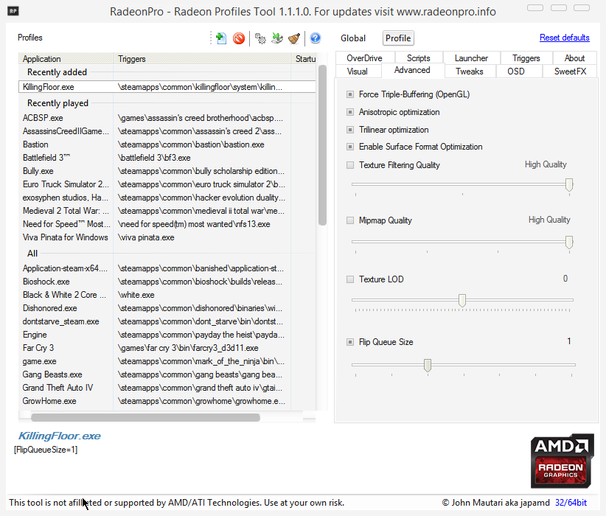Enable Mipmap Quality checkbox

350,220
